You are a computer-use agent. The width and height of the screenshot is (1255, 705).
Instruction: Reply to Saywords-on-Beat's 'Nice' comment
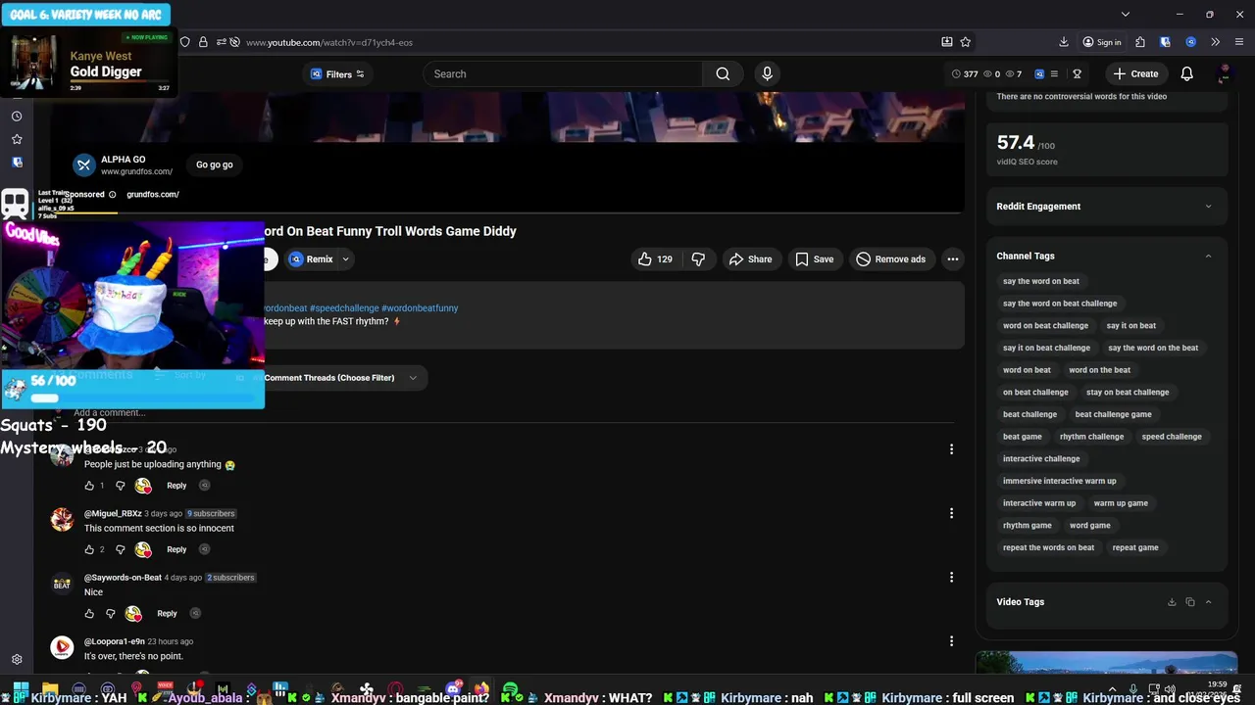pyautogui.click(x=167, y=614)
